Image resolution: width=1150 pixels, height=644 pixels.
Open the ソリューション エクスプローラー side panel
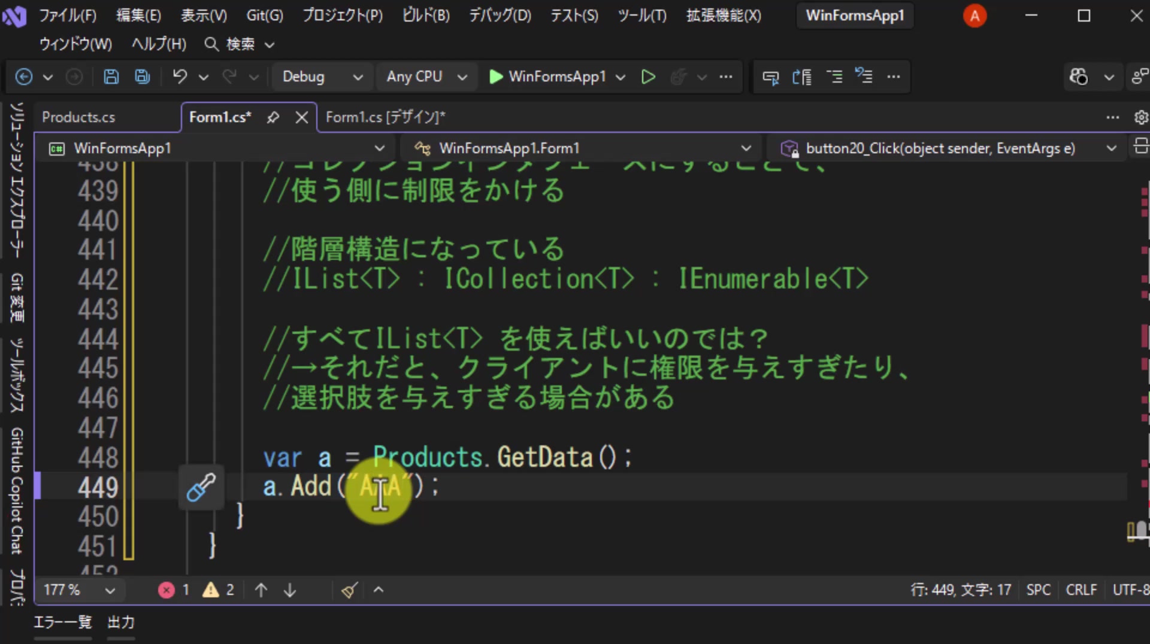click(x=17, y=180)
